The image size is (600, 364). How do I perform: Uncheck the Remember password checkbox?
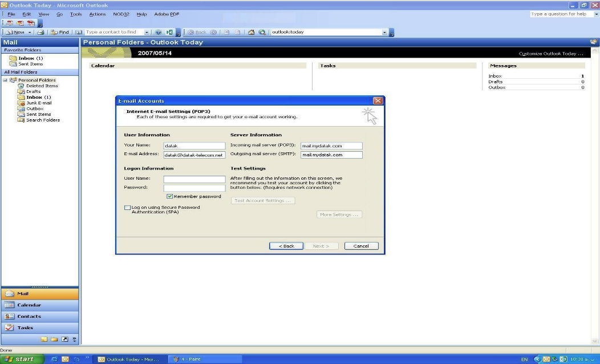point(169,196)
